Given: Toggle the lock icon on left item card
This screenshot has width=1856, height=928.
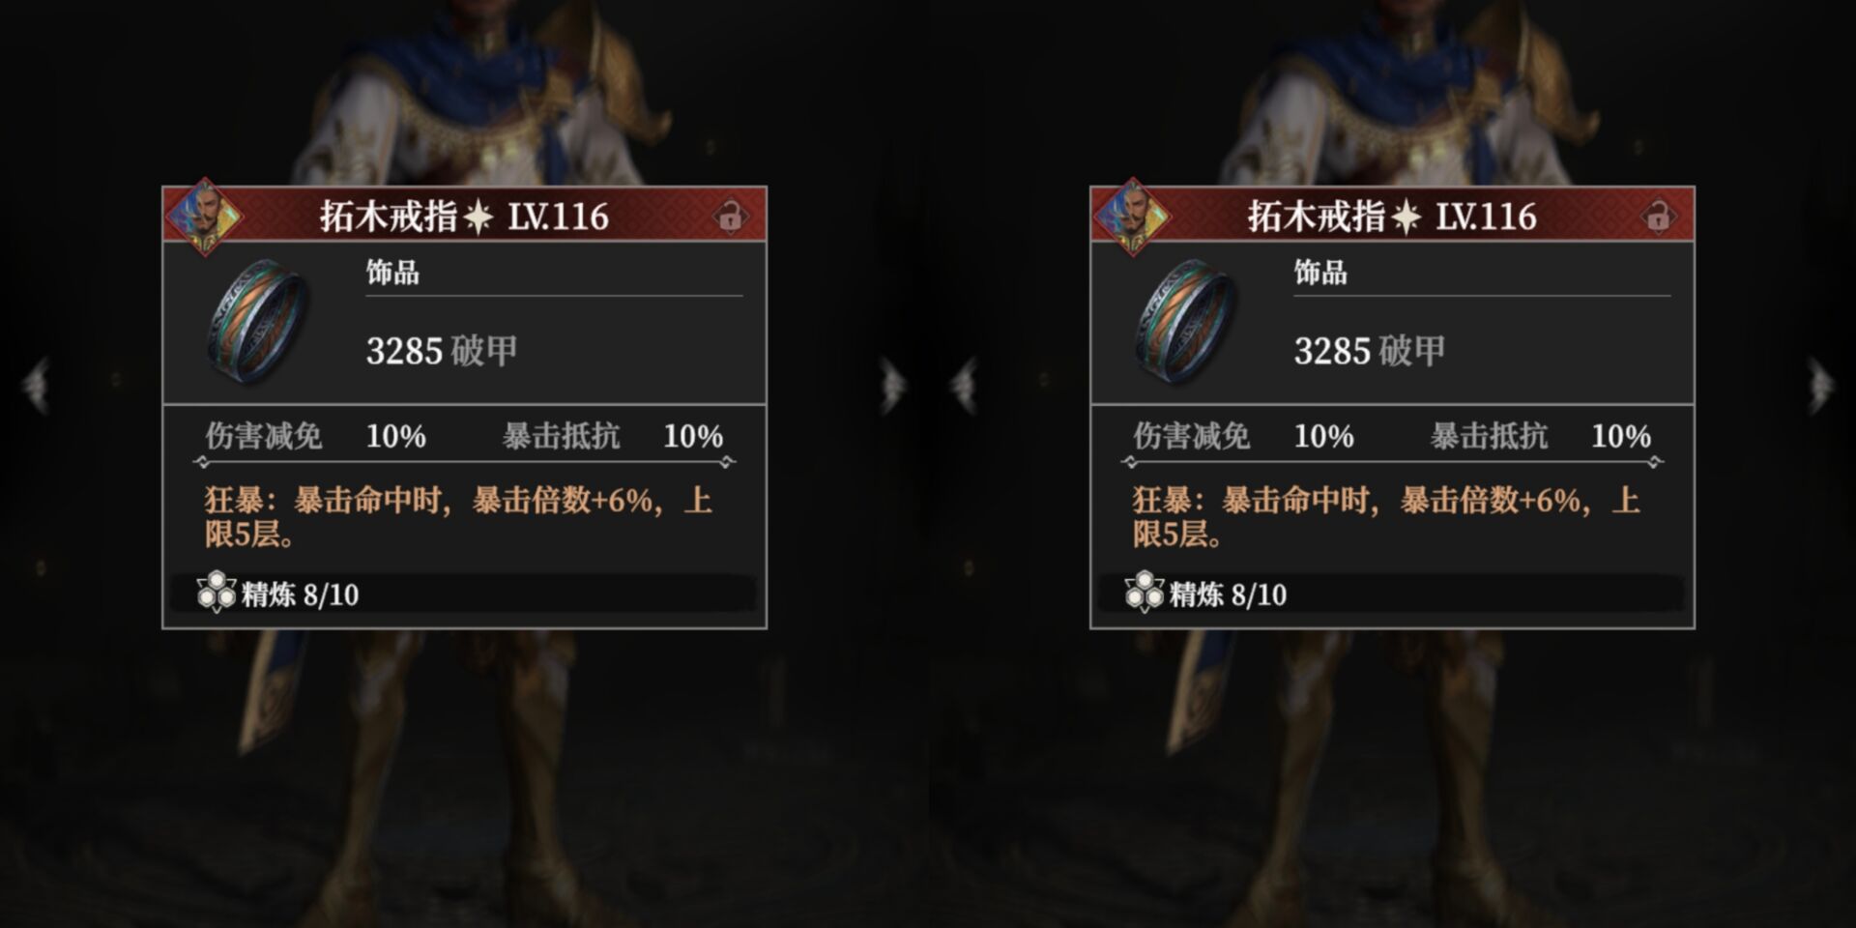Looking at the screenshot, I should tap(730, 217).
